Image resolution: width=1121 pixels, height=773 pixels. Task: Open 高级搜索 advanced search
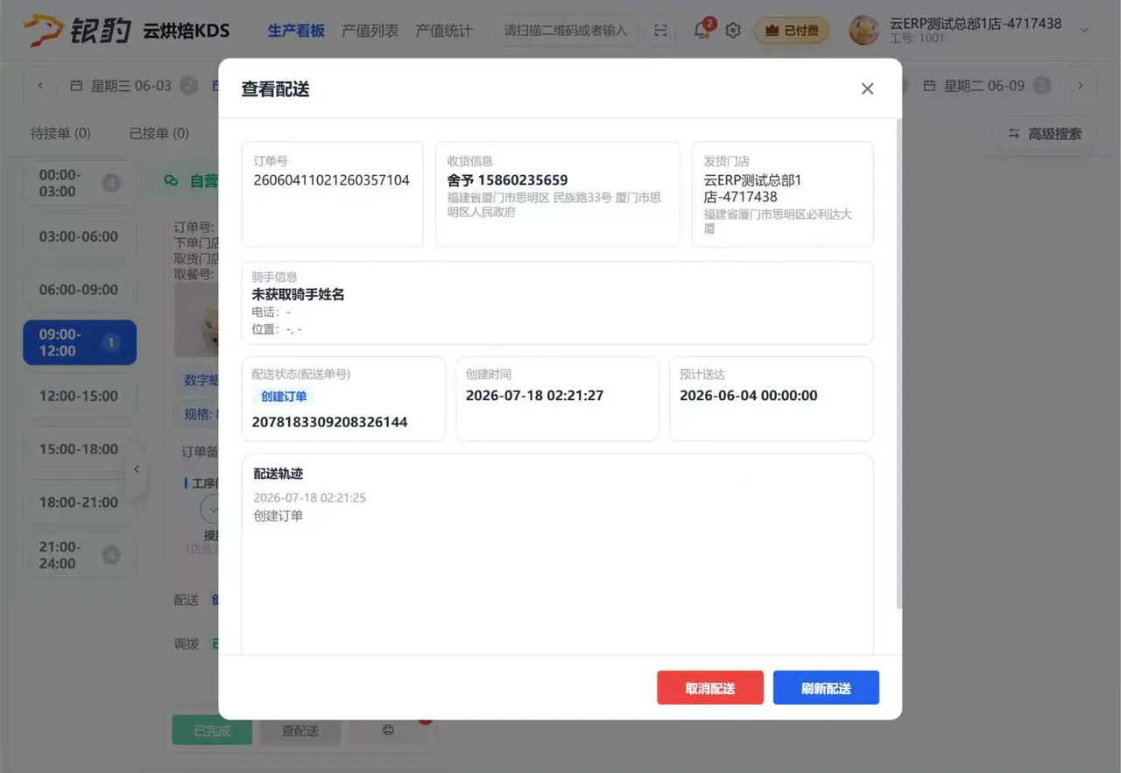click(1044, 134)
